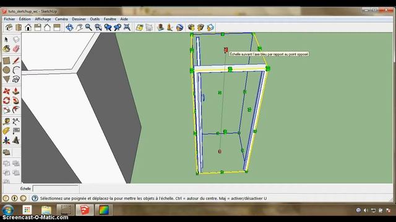Viewport: 396px width, 222px height.
Task: Click the Add Location icon
Action: [139, 27]
